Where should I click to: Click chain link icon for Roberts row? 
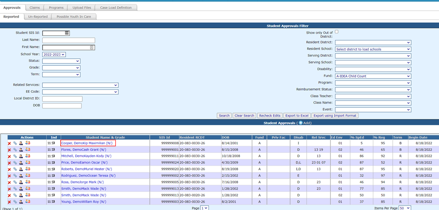pyautogui.click(x=15, y=169)
